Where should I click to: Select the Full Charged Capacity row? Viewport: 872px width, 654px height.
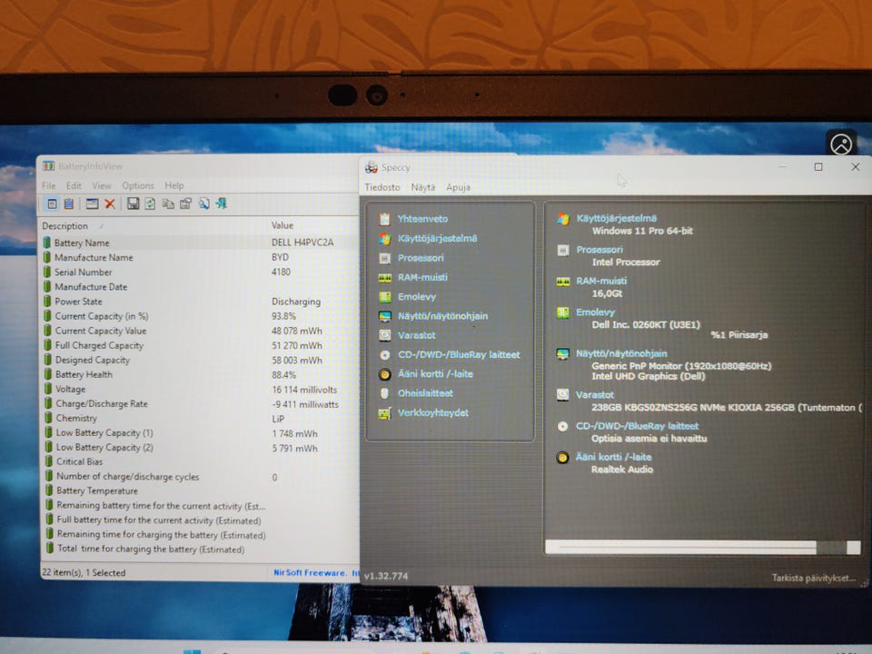200,345
